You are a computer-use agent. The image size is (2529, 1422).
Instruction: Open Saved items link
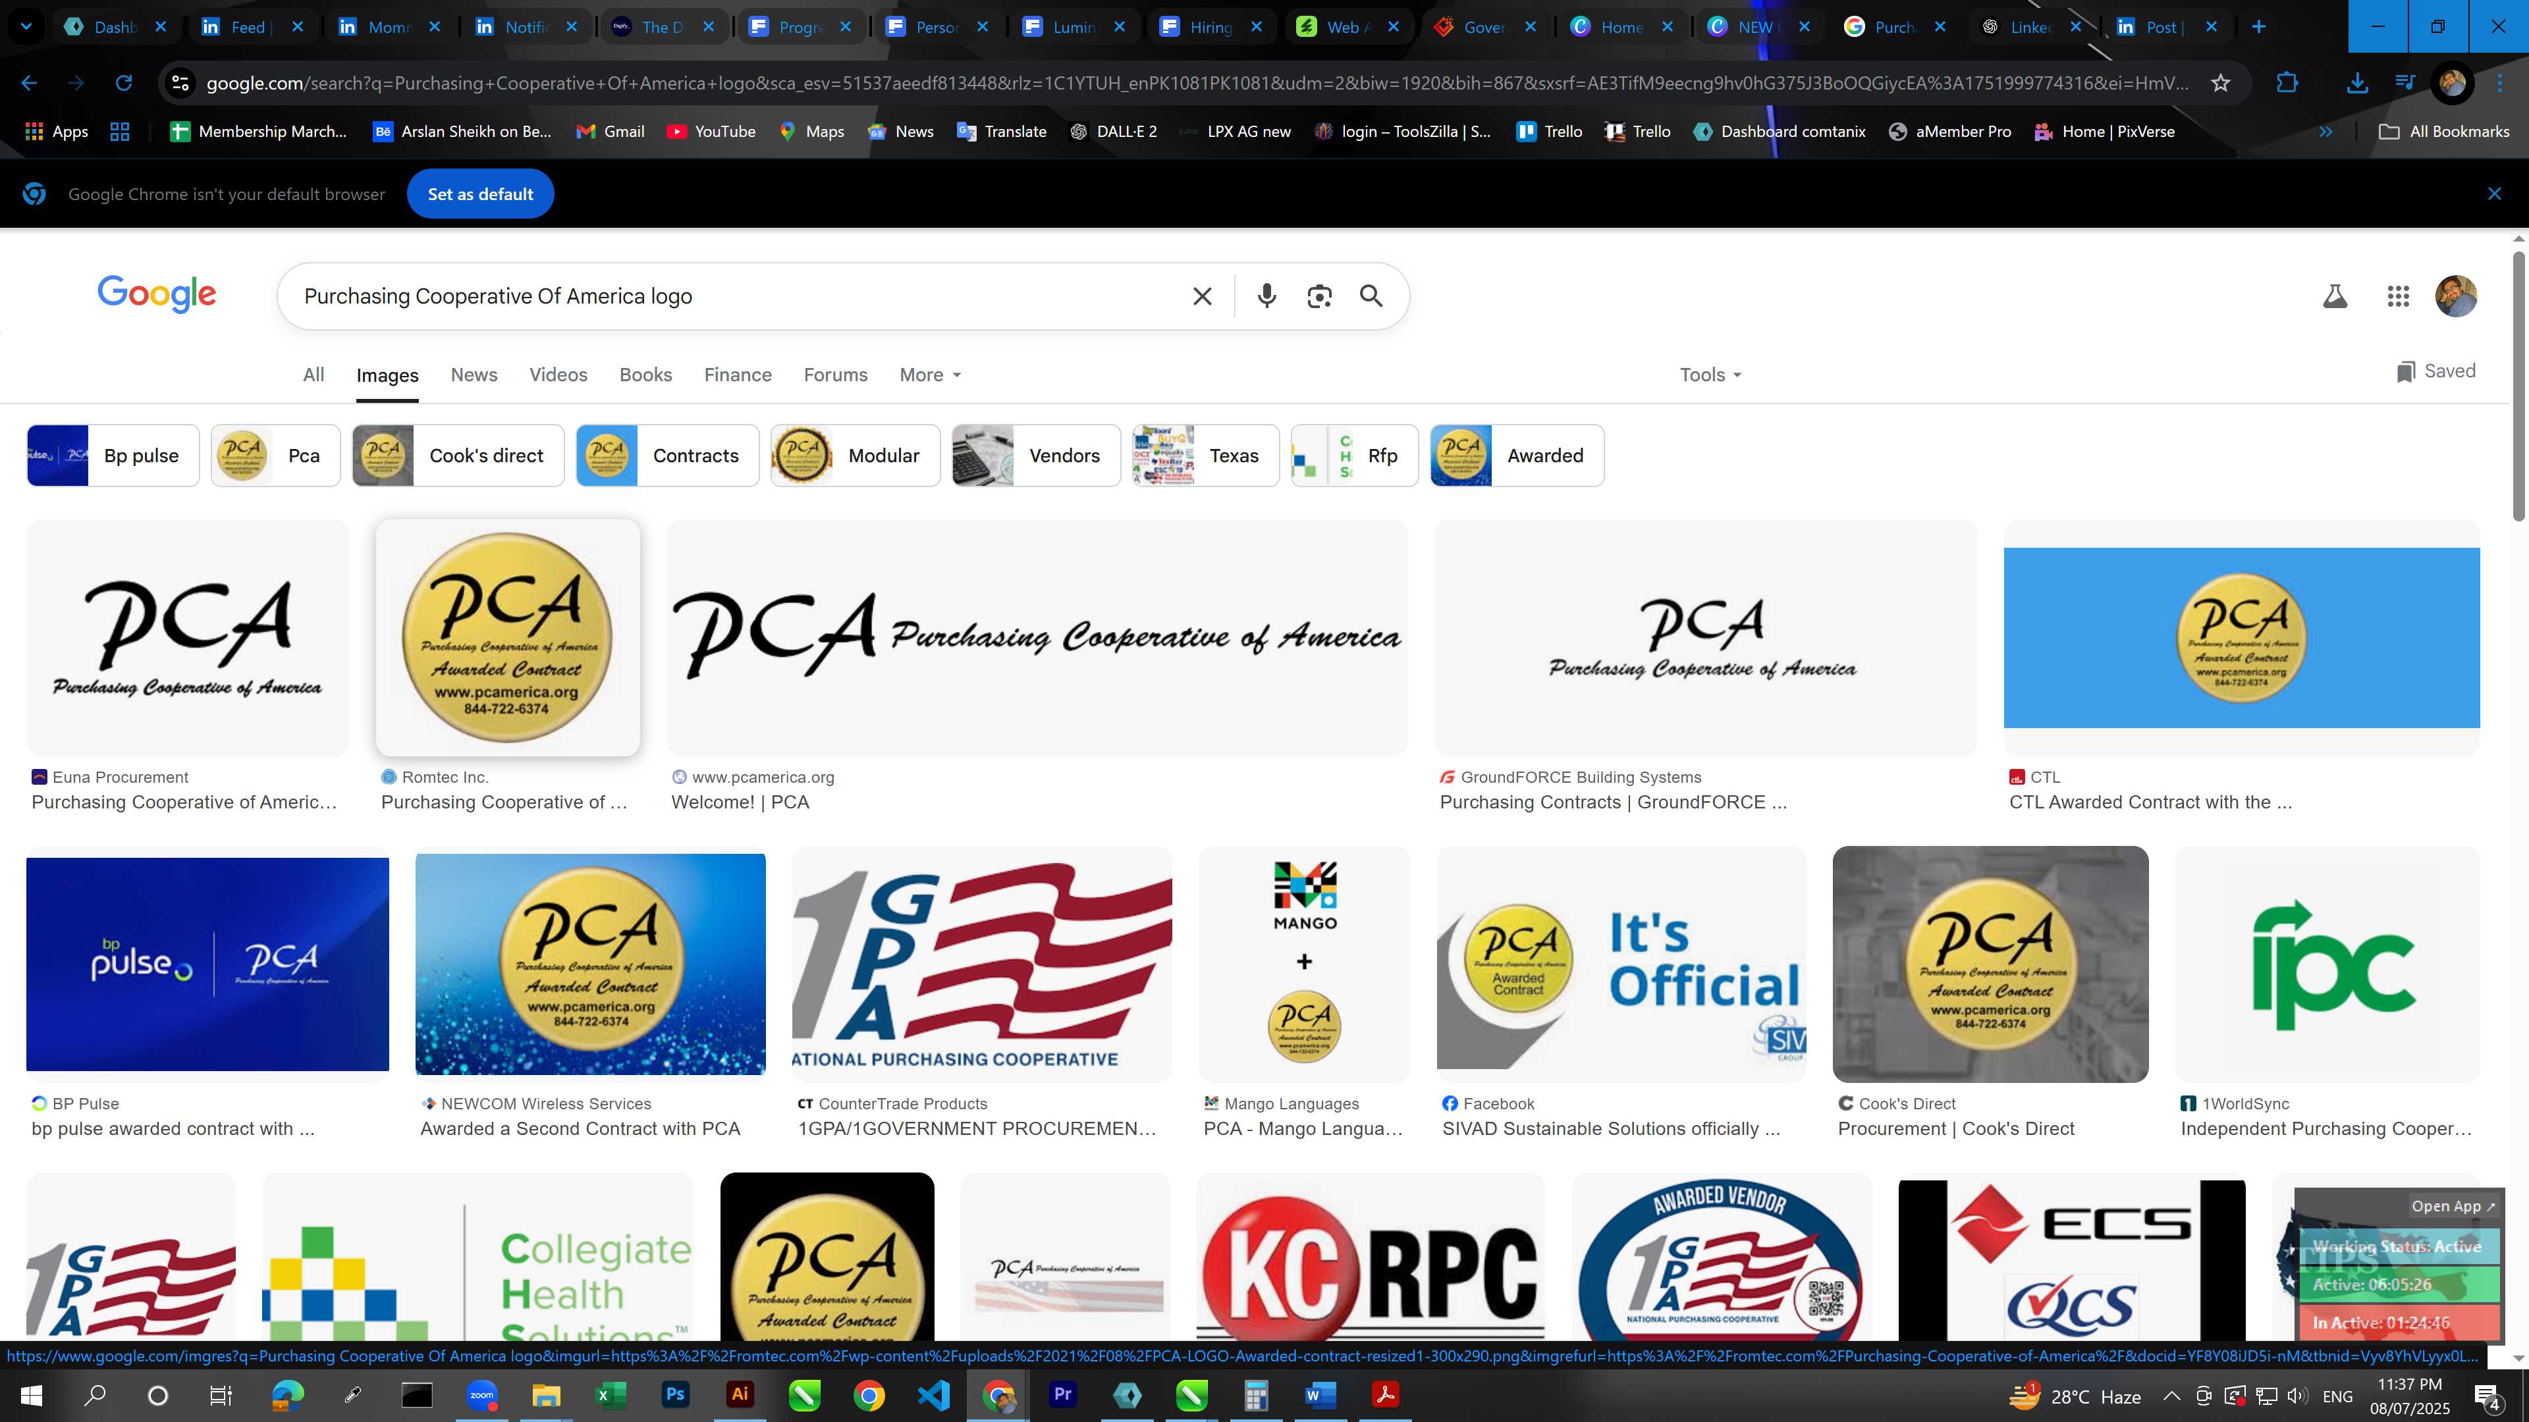coord(2435,371)
